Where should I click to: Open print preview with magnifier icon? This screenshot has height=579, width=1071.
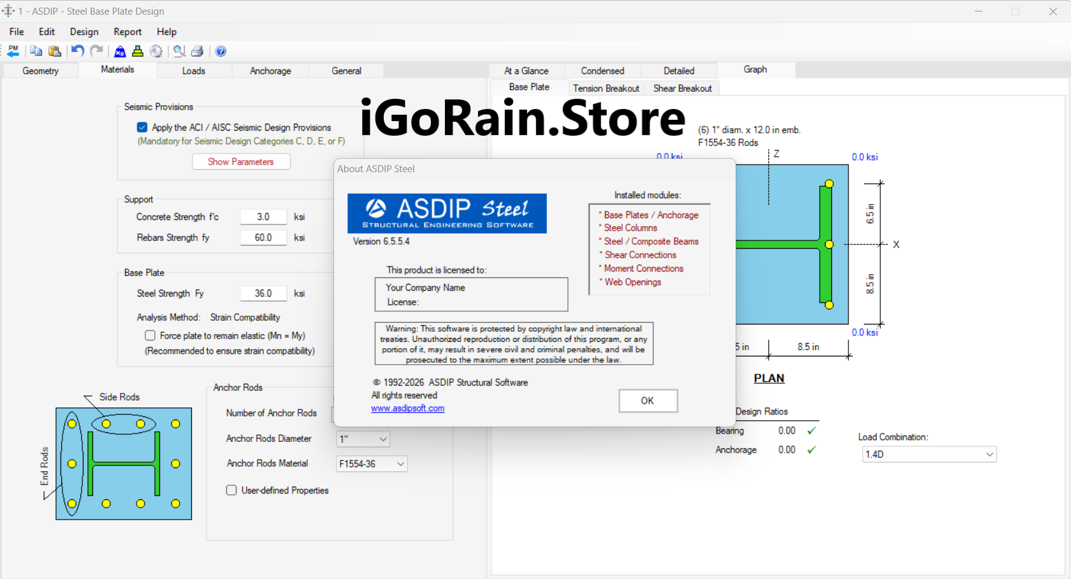(x=179, y=51)
